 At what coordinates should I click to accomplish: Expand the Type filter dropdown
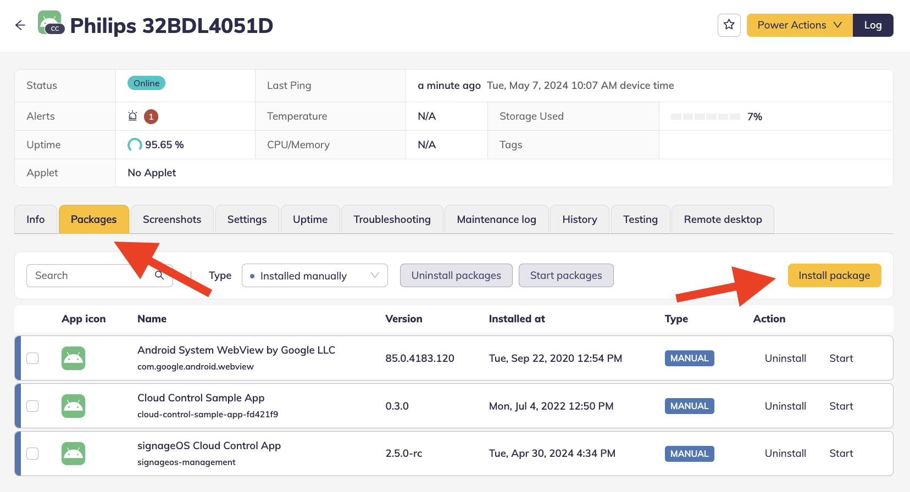click(314, 276)
